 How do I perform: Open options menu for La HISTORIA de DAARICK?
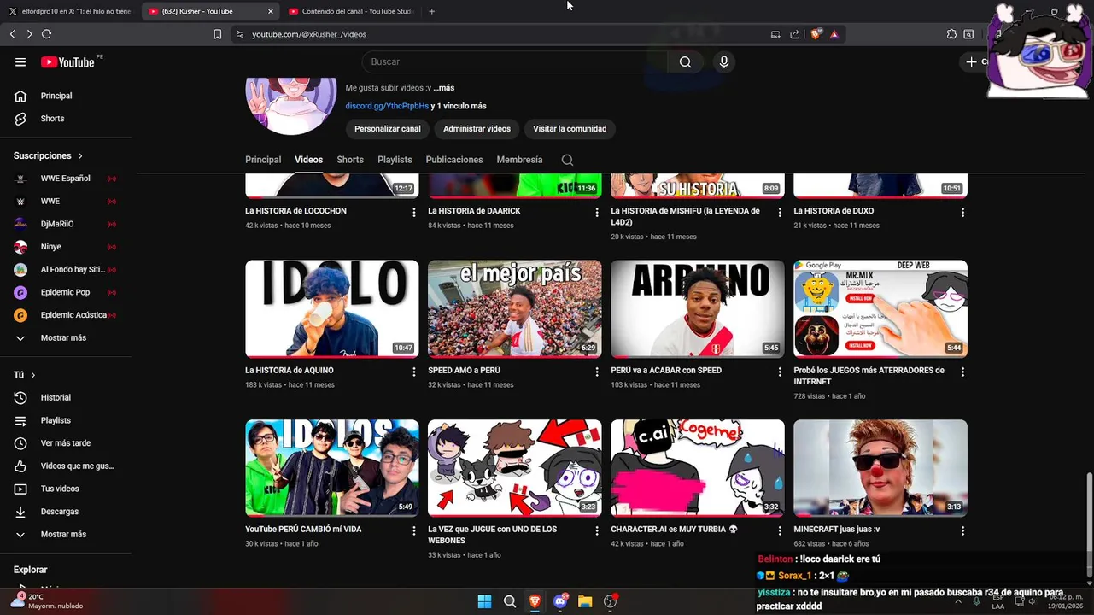point(597,212)
